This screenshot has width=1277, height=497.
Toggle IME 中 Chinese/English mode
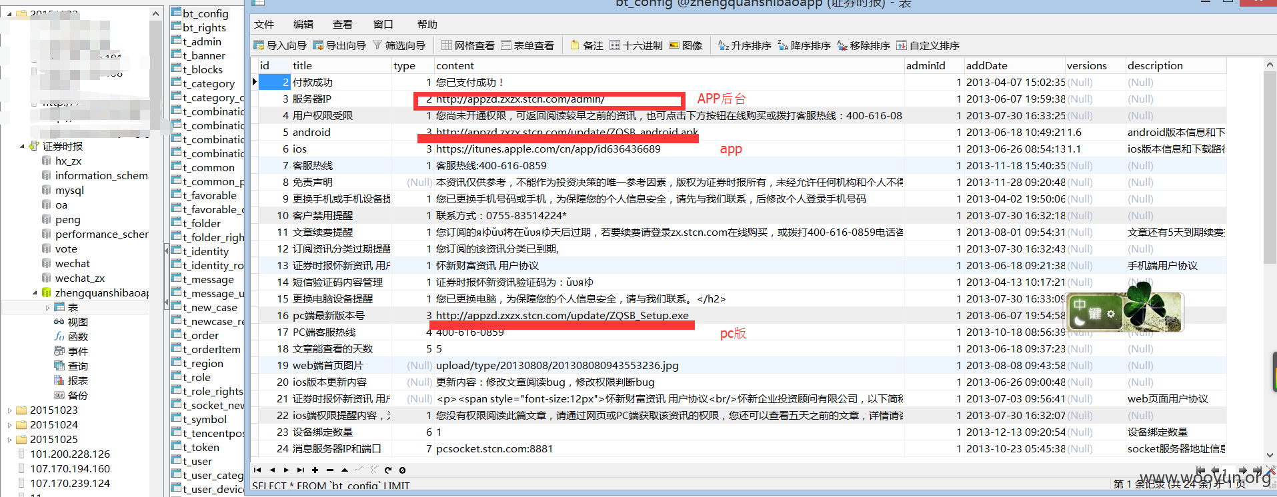[1080, 305]
